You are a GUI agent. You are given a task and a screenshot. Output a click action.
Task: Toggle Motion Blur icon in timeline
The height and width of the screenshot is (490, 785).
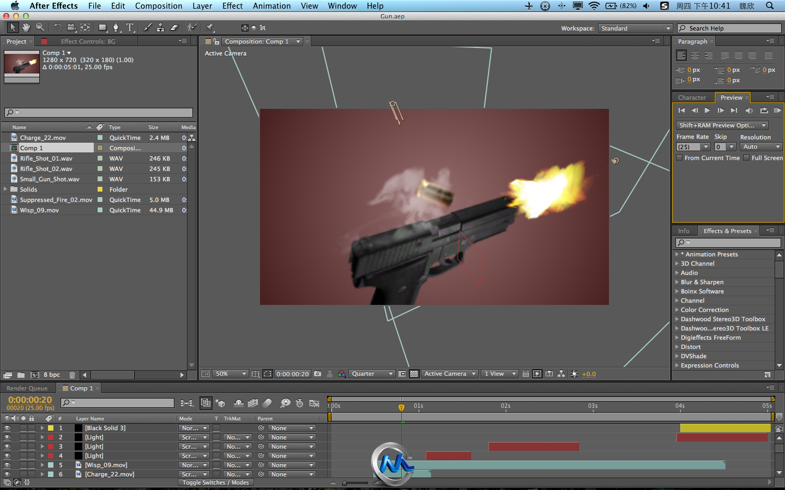point(267,403)
